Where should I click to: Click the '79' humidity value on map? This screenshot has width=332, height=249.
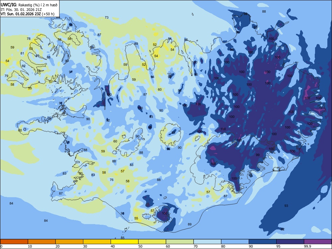pyautogui.click(x=6, y=76)
